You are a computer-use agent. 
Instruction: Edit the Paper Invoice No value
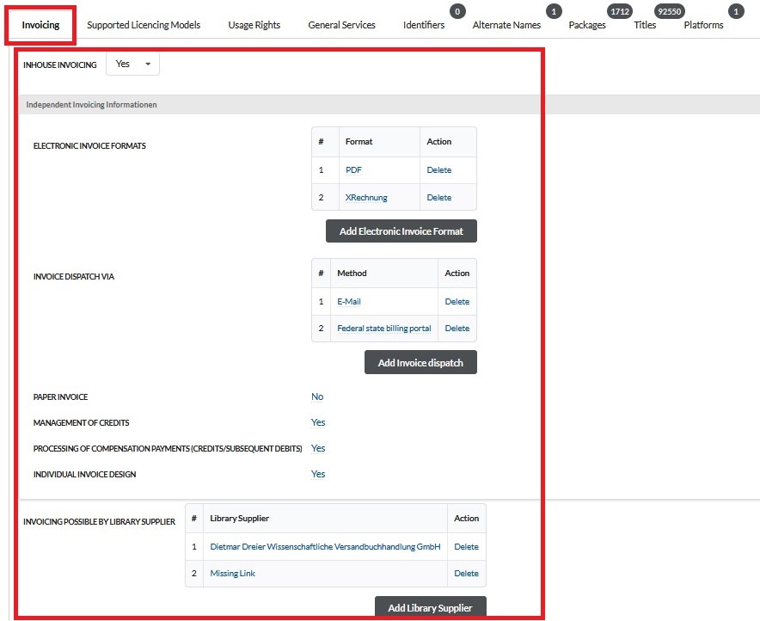pos(317,397)
